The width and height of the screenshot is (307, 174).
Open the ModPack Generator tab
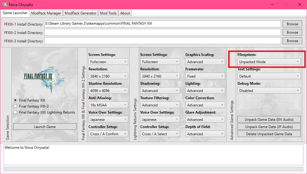coord(80,13)
